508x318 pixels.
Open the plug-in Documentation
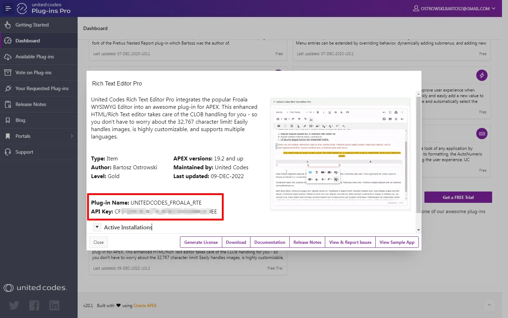click(x=270, y=242)
